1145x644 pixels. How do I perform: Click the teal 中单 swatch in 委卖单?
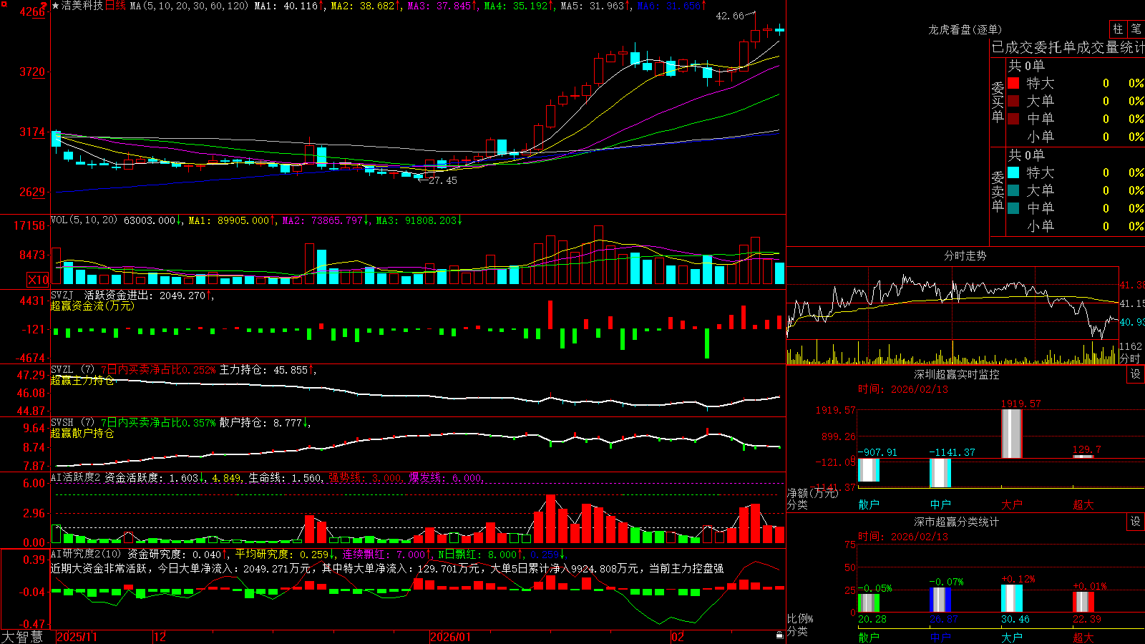point(1013,208)
